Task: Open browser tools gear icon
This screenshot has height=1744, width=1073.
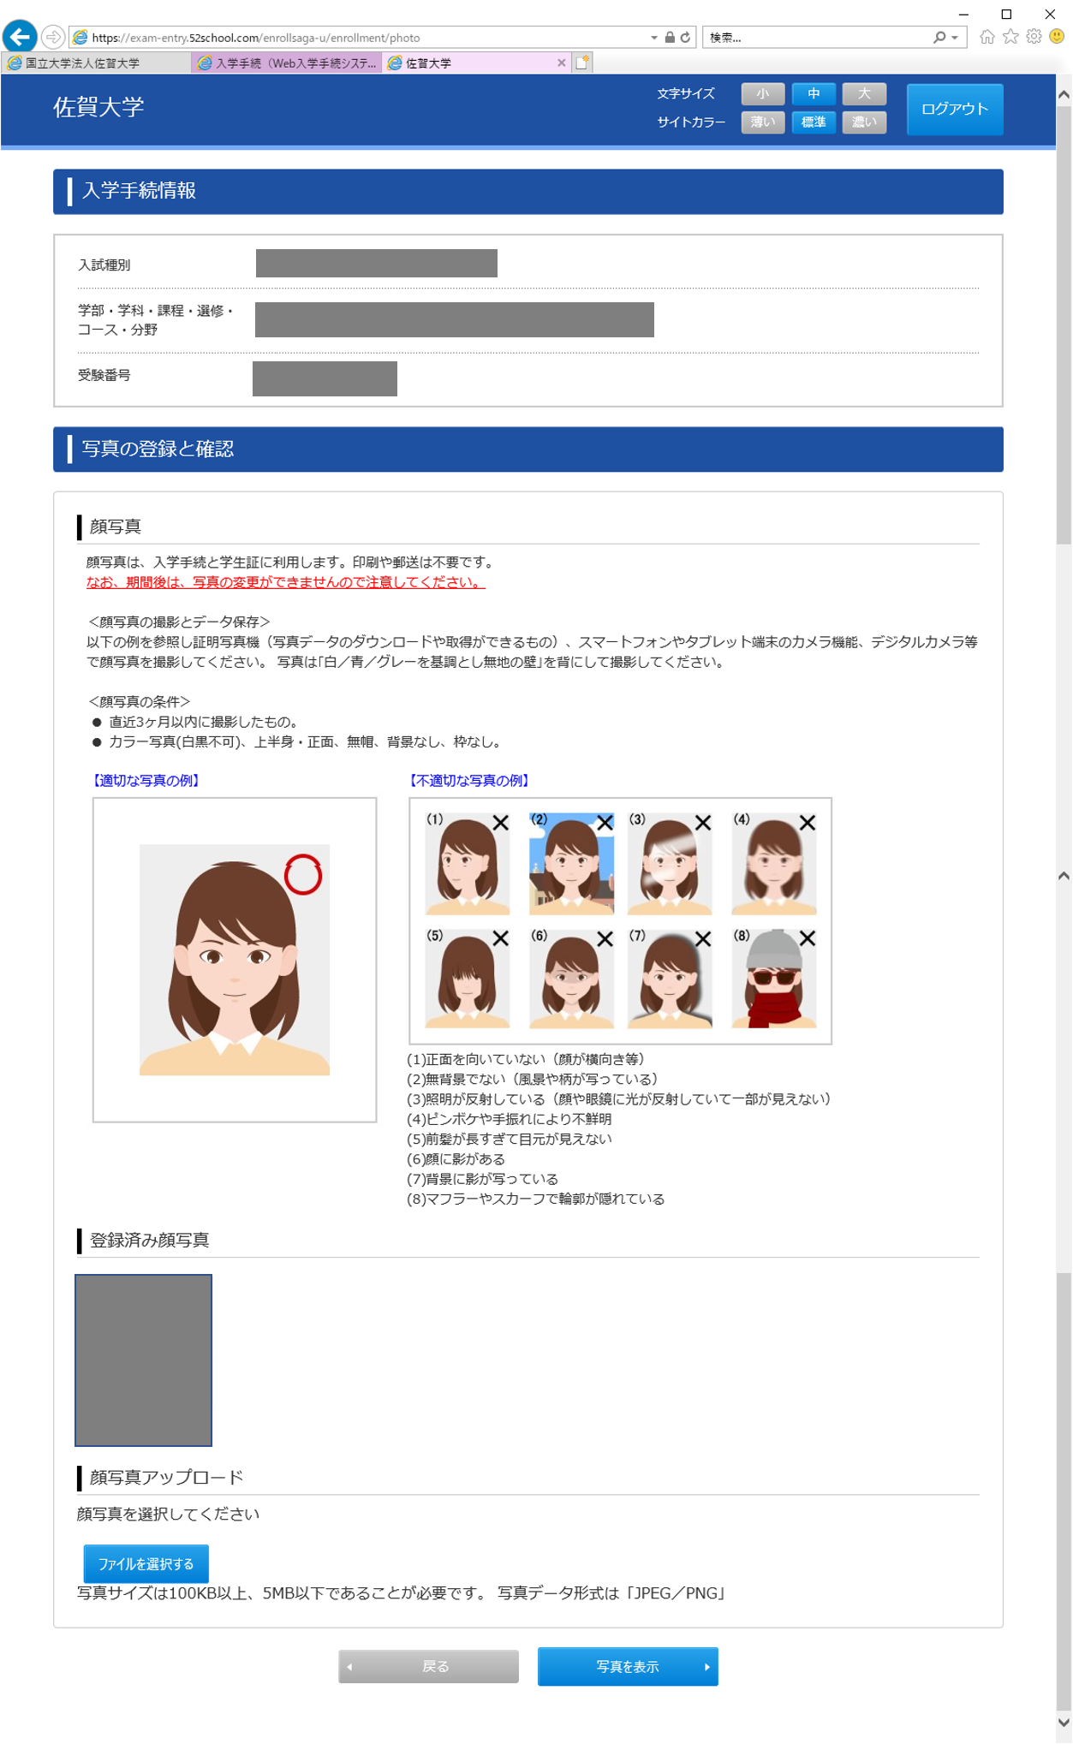Action: (x=1034, y=37)
